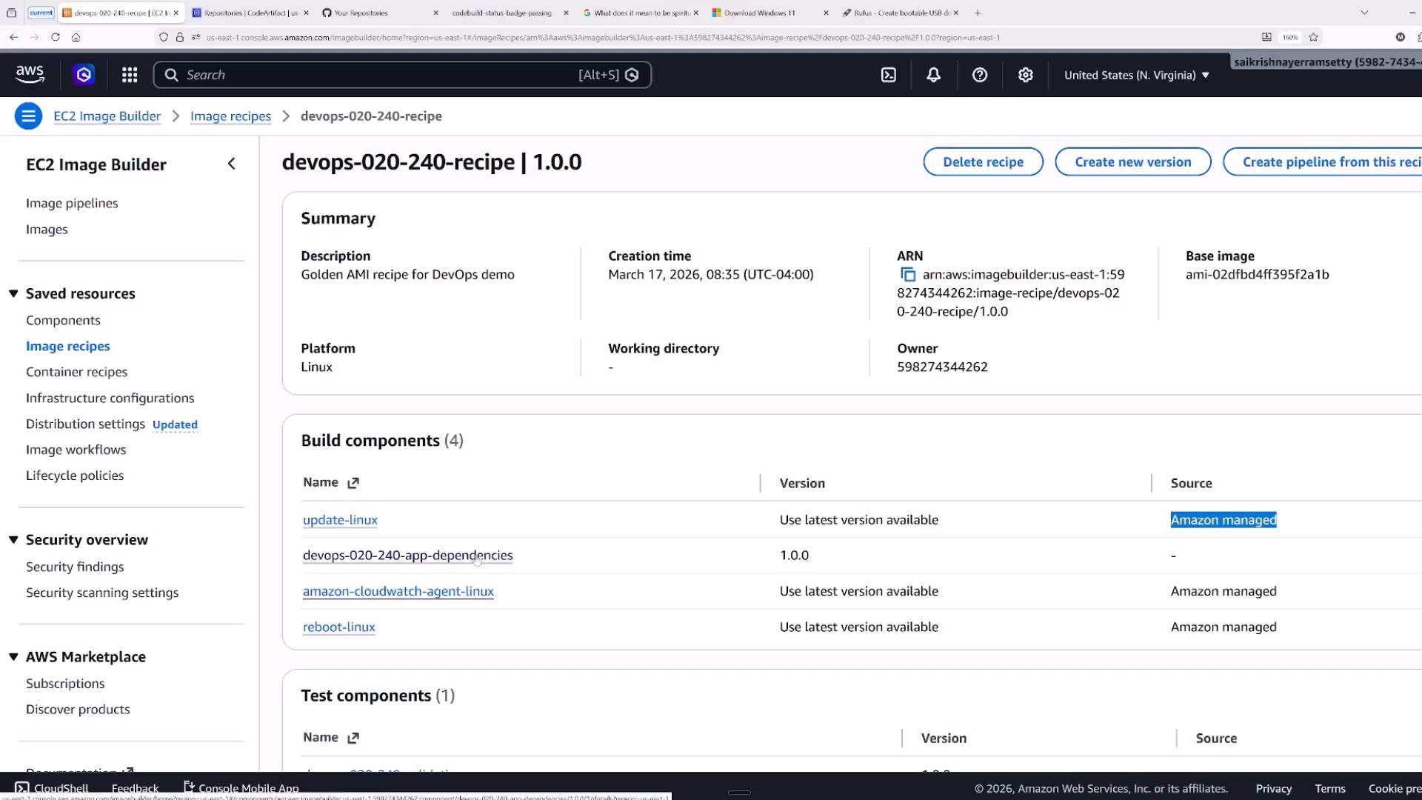Open the help question-mark icon
1422x800 pixels.
coord(980,75)
